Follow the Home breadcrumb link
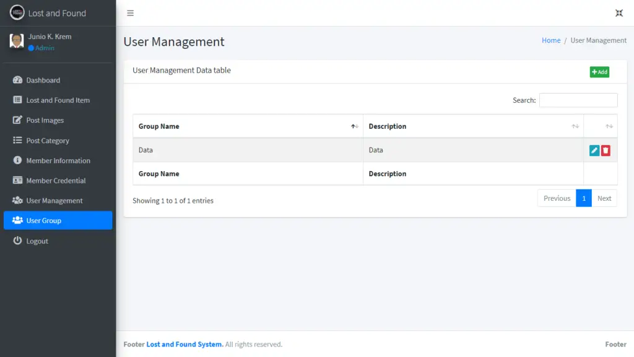 551,40
